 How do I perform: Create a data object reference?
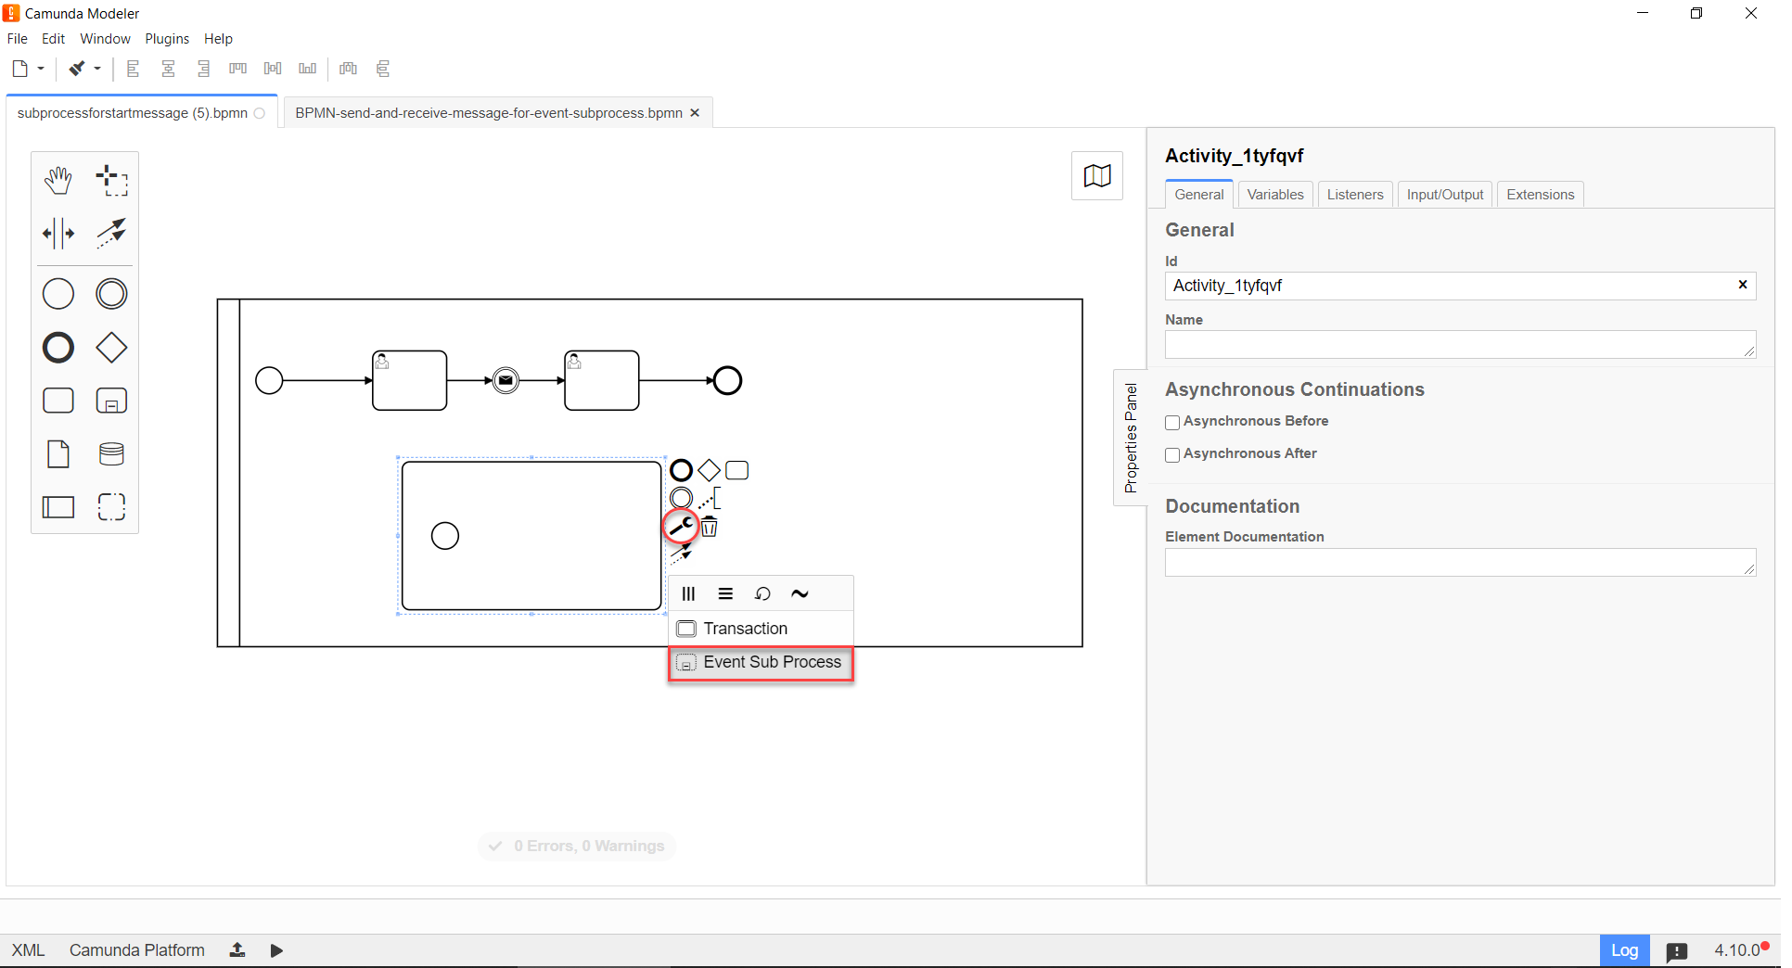[58, 454]
